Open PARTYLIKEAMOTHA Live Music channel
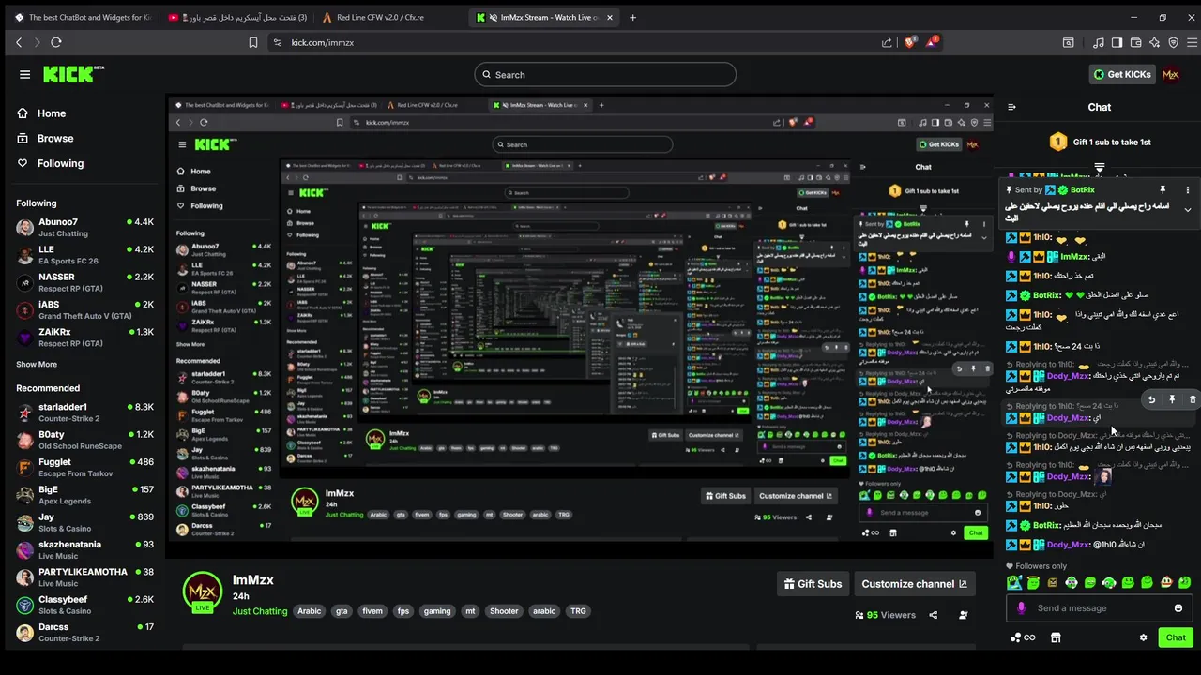 pyautogui.click(x=84, y=577)
